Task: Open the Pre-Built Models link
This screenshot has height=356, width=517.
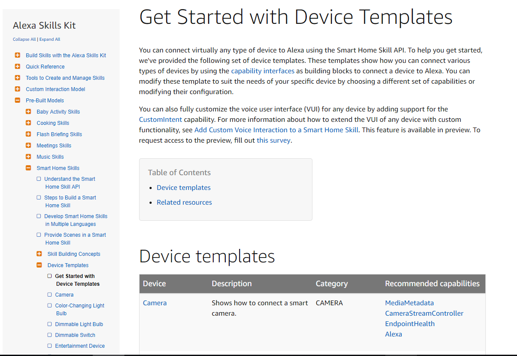Action: [45, 100]
